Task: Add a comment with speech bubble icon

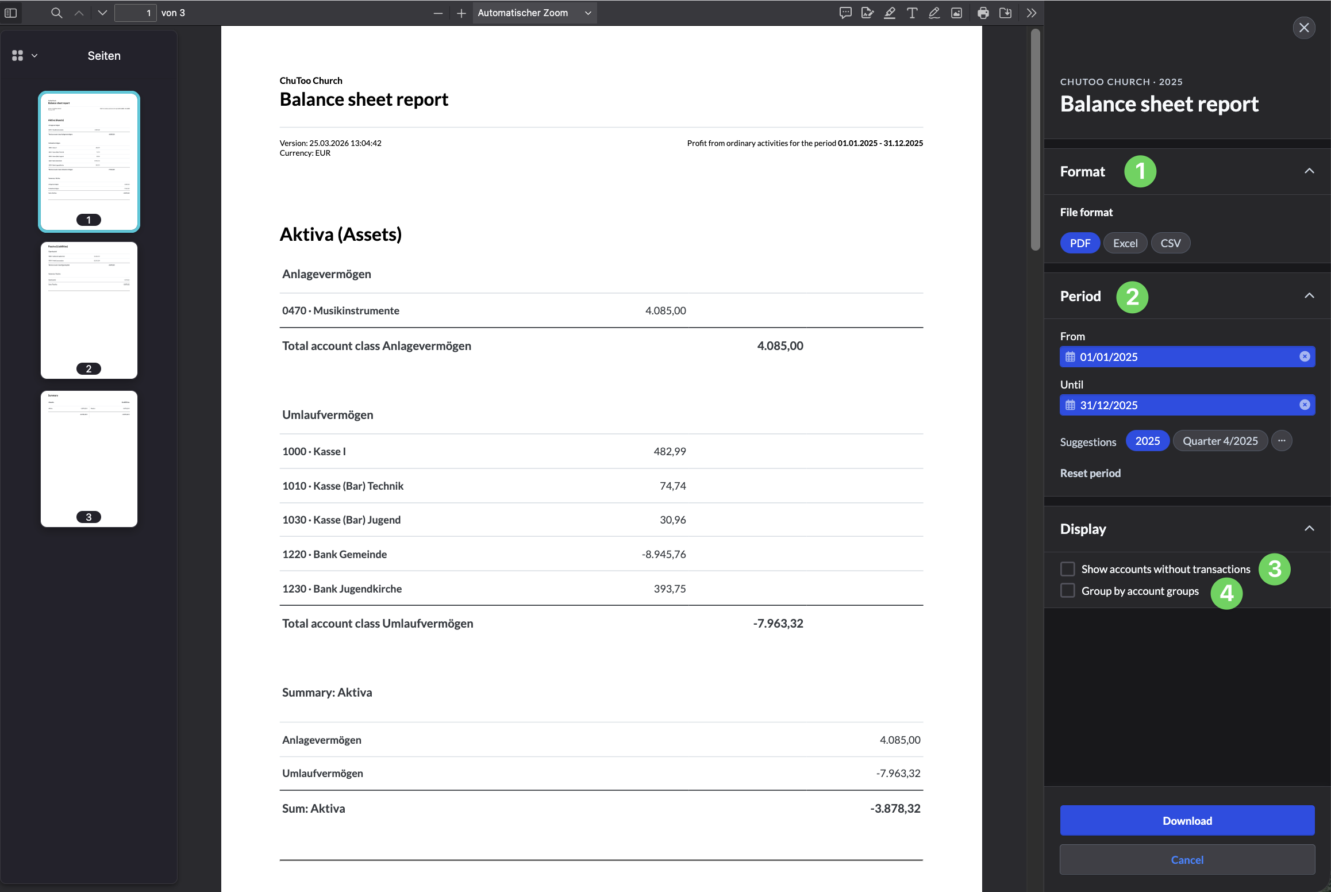Action: [x=845, y=13]
